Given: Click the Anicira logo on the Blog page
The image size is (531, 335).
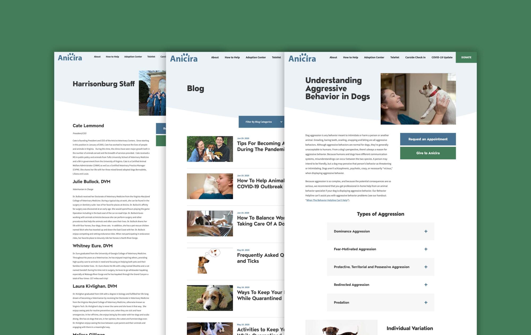Looking at the screenshot, I should (x=184, y=58).
